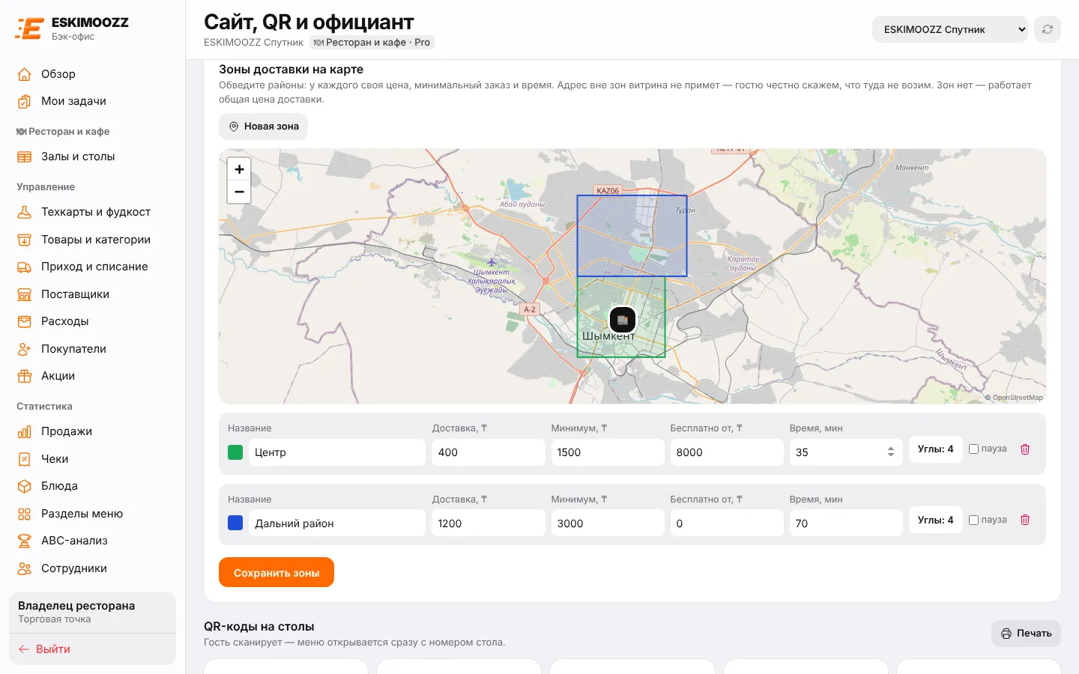Click the Разделы меню grid icon
Image resolution: width=1079 pixels, height=674 pixels.
[x=25, y=514]
